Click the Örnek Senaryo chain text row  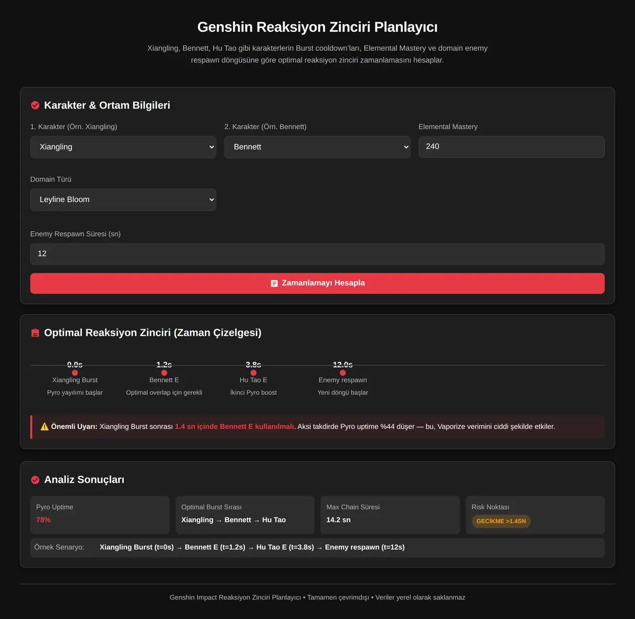tap(317, 548)
